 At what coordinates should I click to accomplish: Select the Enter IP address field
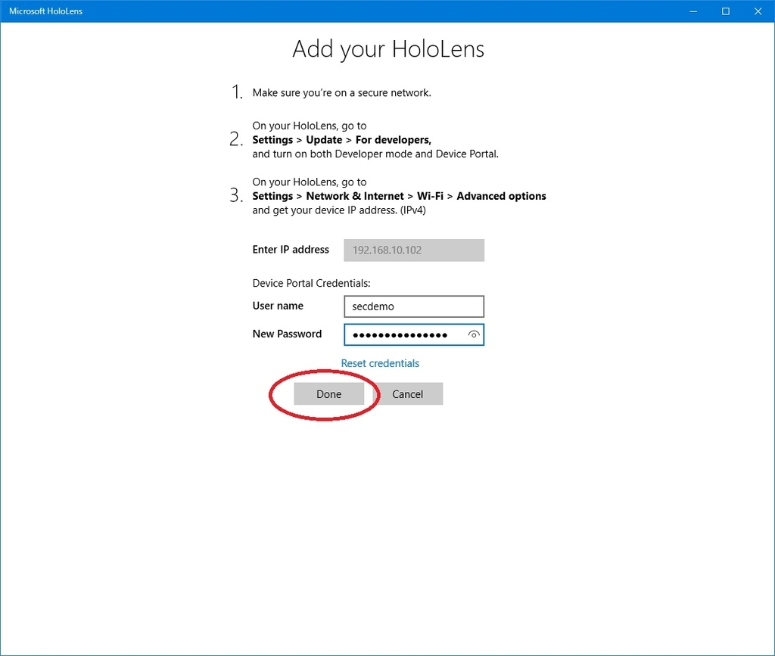click(x=414, y=250)
